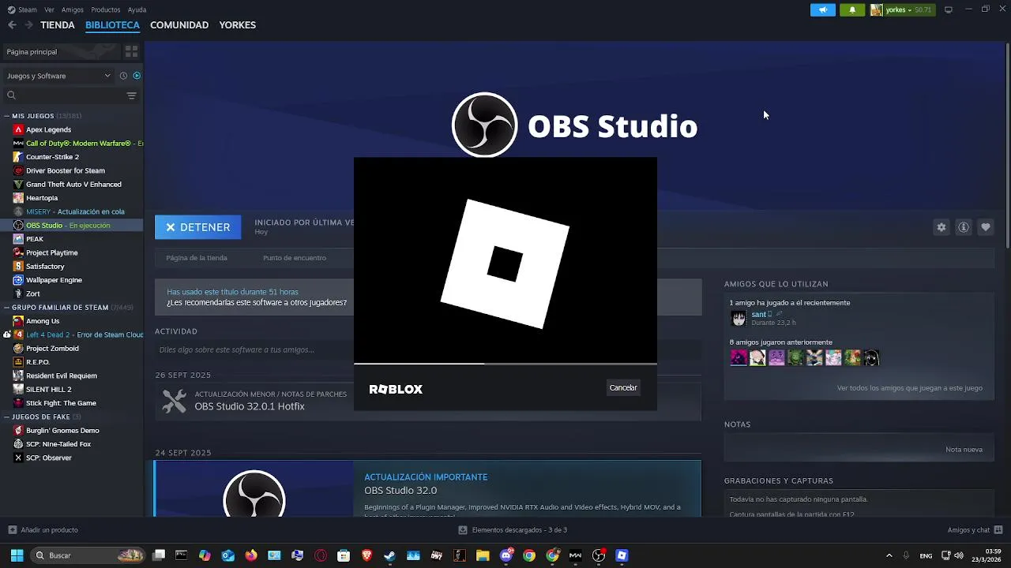Screen dimensions: 1011x568
Task: Open the OBS Studio 32.0 update article
Action: pyautogui.click(x=427, y=488)
